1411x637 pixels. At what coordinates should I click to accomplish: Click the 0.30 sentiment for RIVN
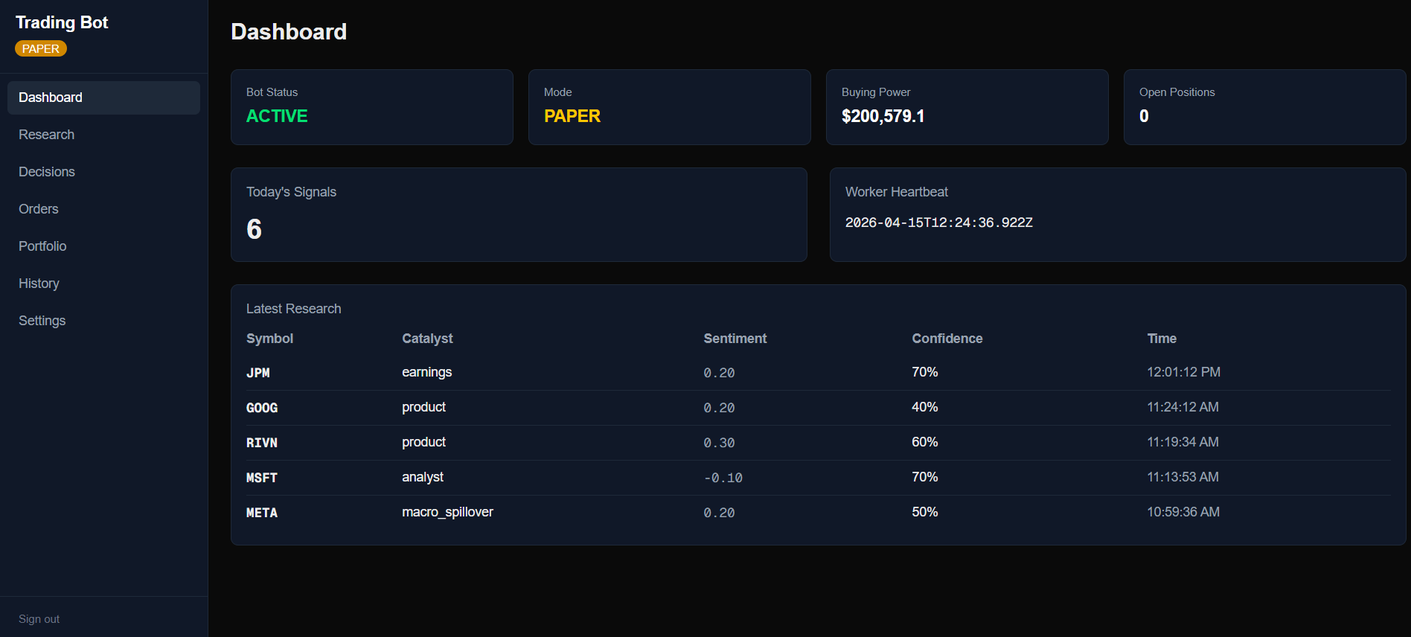[719, 443]
